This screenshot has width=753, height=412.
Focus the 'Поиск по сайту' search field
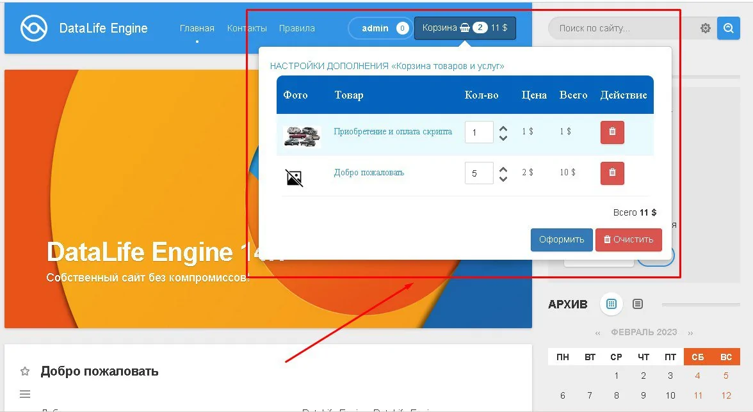[x=621, y=28]
